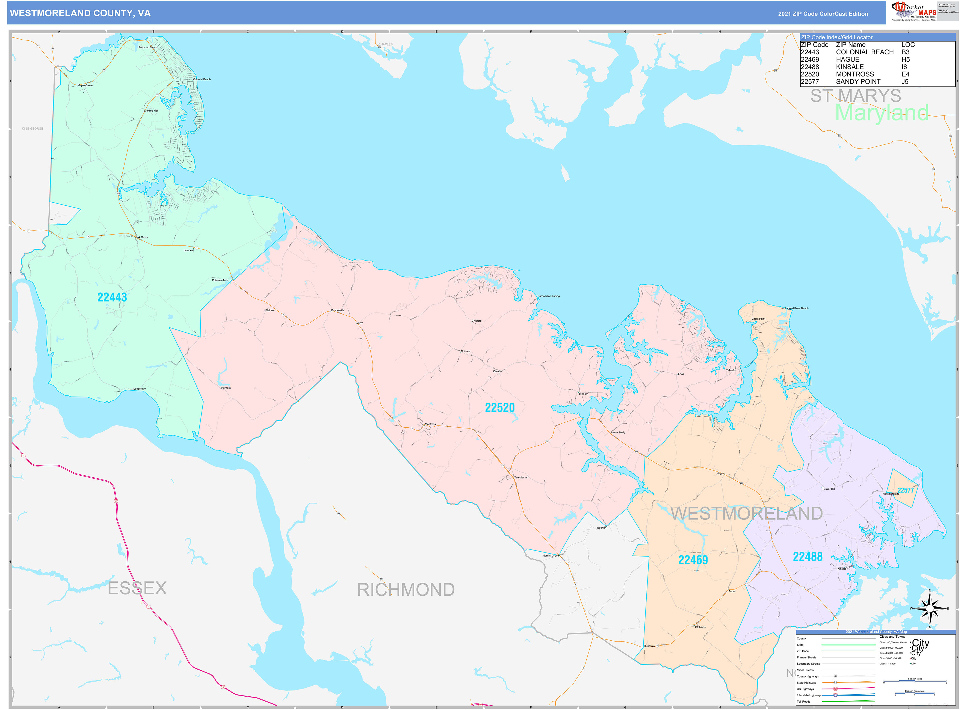Click the small dot symbol for Cities 1 - 4,999
967x710 pixels.
point(911,664)
